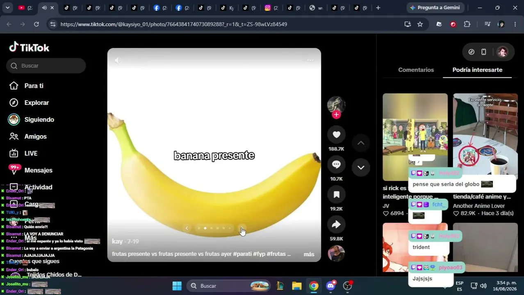Go to previous video with up chevron

361,143
